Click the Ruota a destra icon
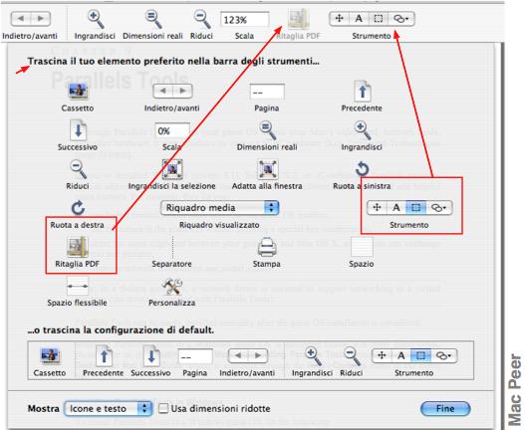This screenshot has height=430, width=525. [78, 208]
